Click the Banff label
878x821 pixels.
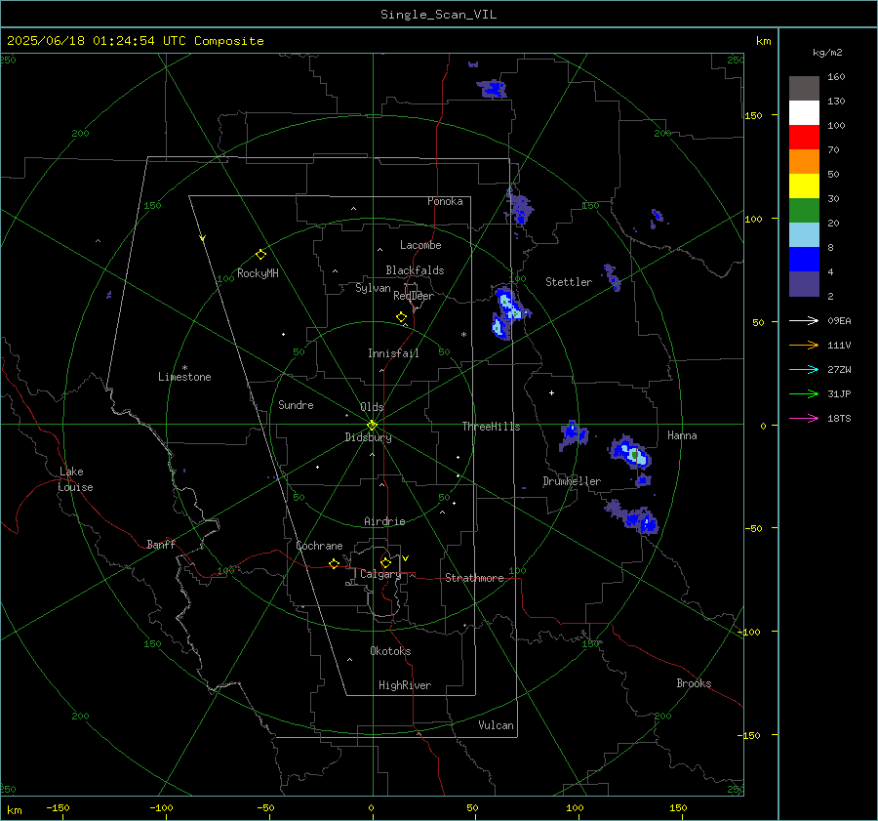pos(161,545)
